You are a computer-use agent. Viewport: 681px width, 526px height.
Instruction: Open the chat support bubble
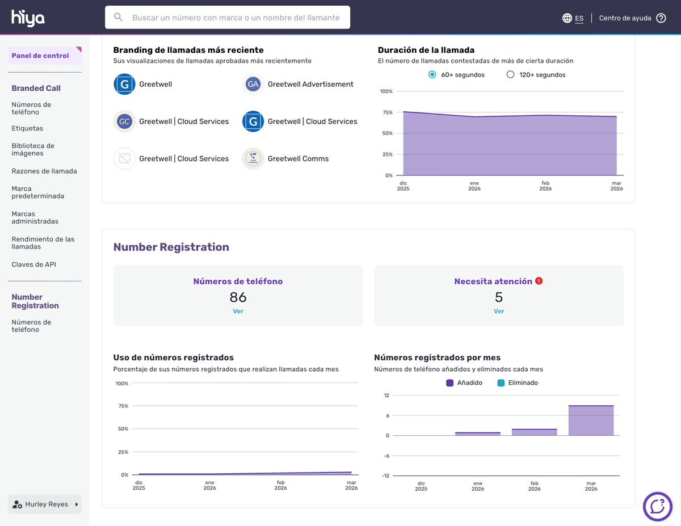[x=657, y=506]
